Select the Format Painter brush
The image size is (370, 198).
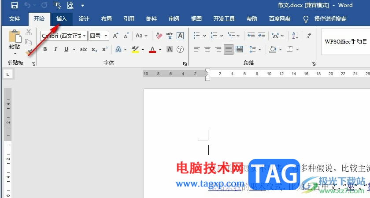[29, 52]
